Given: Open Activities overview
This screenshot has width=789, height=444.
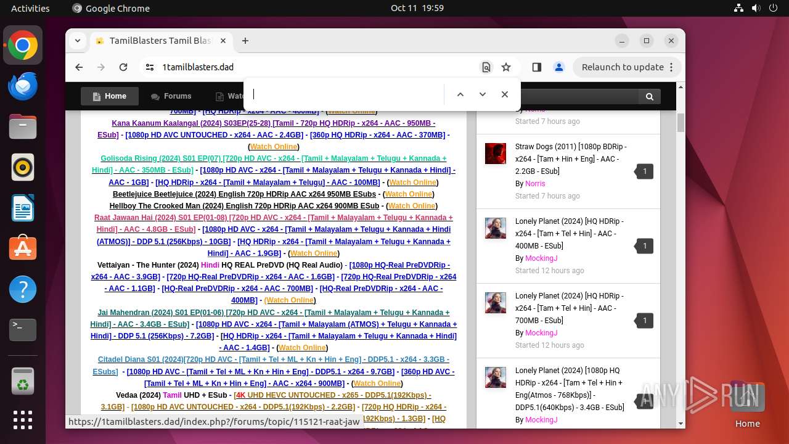Looking at the screenshot, I should click(30, 8).
